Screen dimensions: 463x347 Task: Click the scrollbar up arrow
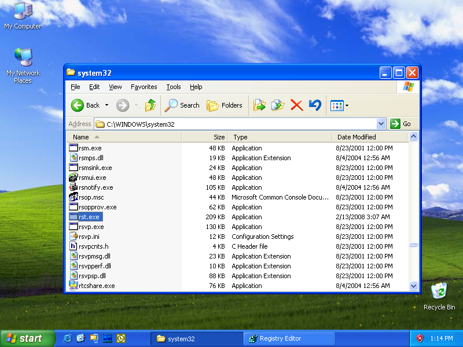pyautogui.click(x=413, y=136)
